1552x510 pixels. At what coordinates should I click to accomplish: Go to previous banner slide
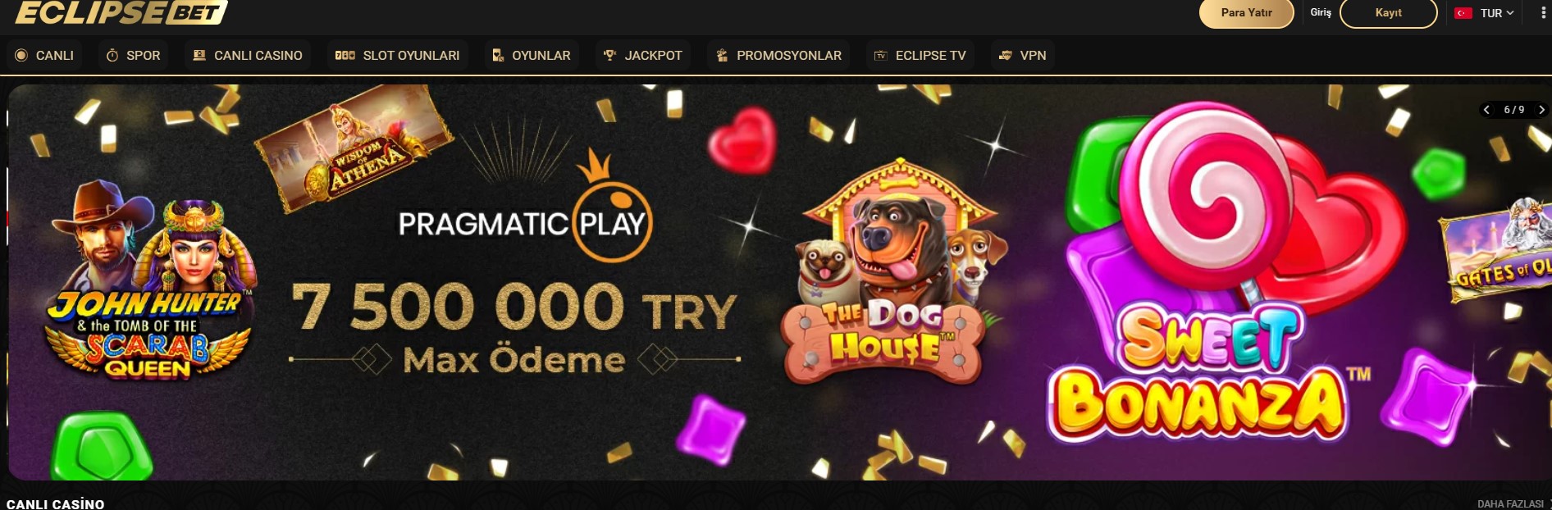click(x=1486, y=110)
